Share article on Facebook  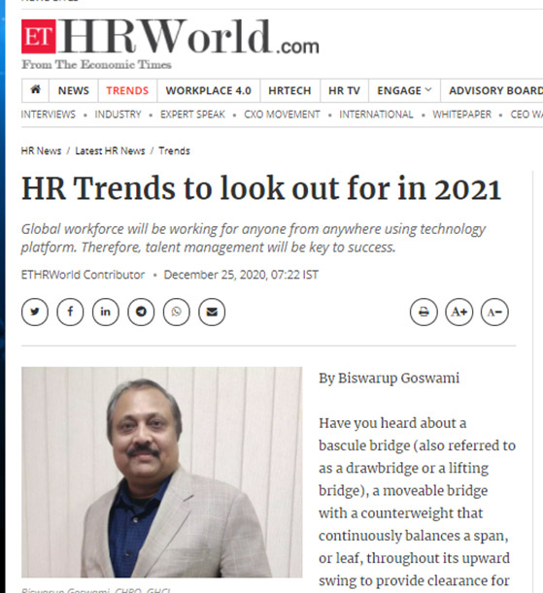70,312
